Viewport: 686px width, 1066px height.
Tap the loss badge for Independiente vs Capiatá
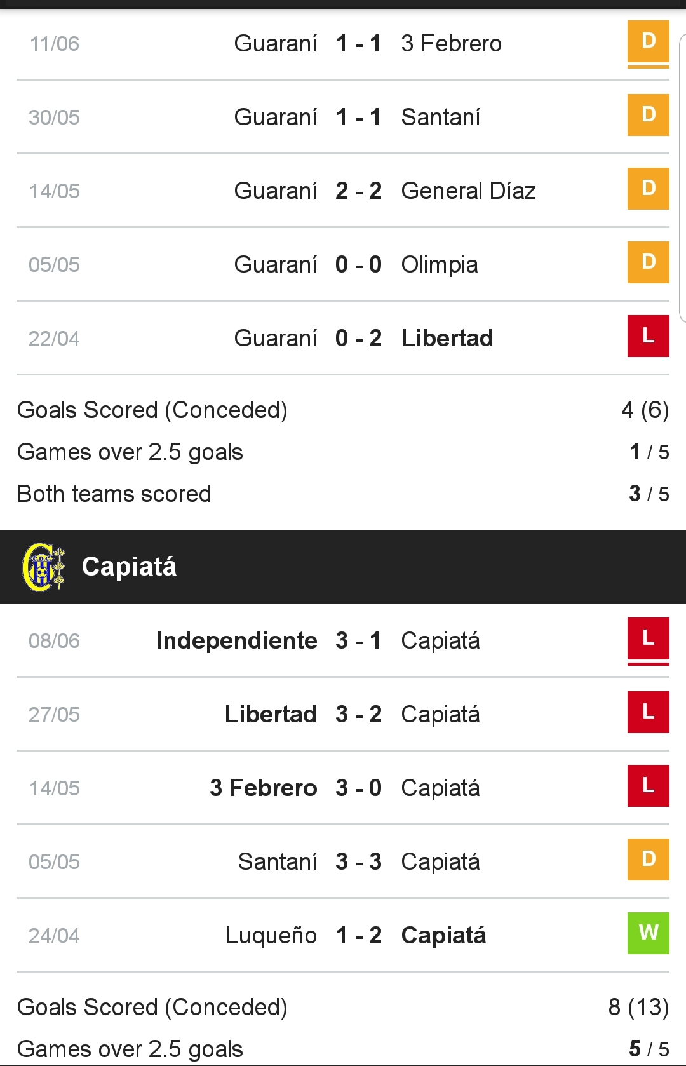648,638
